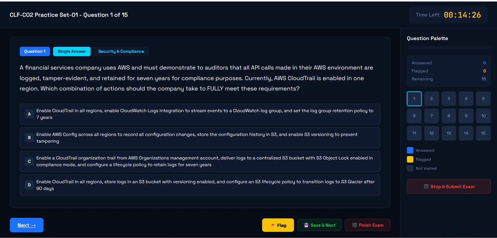The height and width of the screenshot is (238, 497).
Task: Go to question 11 in the palette
Action: click(414, 133)
